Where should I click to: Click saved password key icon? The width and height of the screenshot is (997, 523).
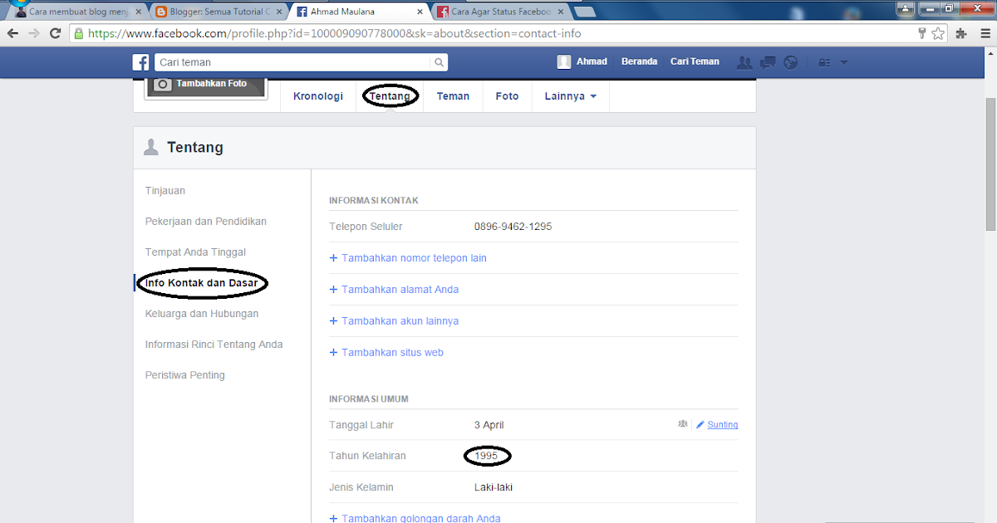[922, 33]
